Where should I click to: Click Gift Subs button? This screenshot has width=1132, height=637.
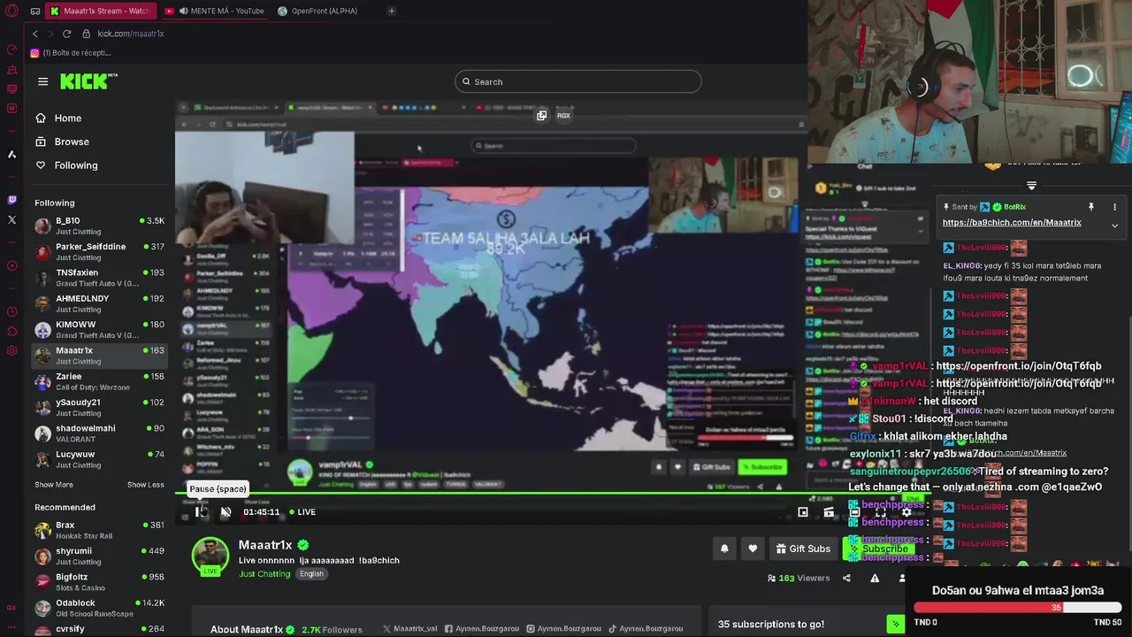(803, 549)
